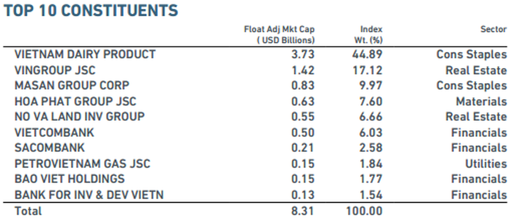Viewport: 519px width, 223px height.
Task: Click HOA PHAT GROUP JSC entry
Action: pyautogui.click(x=75, y=101)
